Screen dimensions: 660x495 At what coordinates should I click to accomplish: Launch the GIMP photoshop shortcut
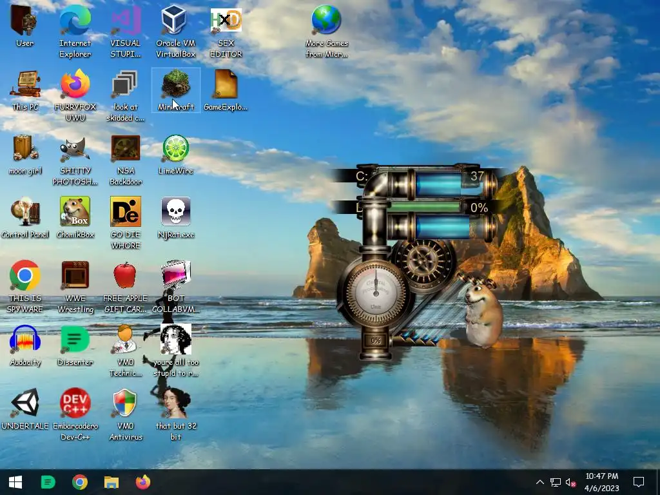point(75,150)
